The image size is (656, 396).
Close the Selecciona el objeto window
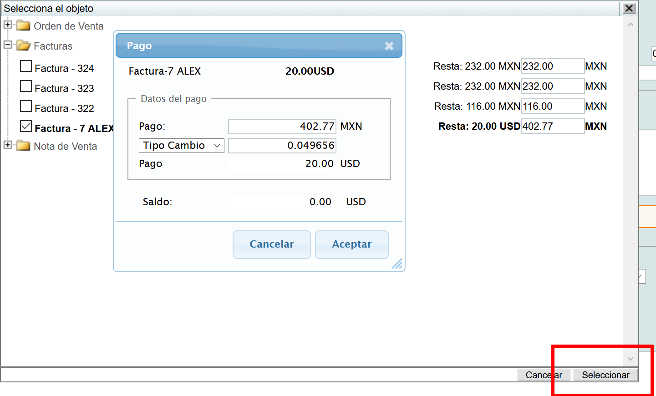[629, 8]
